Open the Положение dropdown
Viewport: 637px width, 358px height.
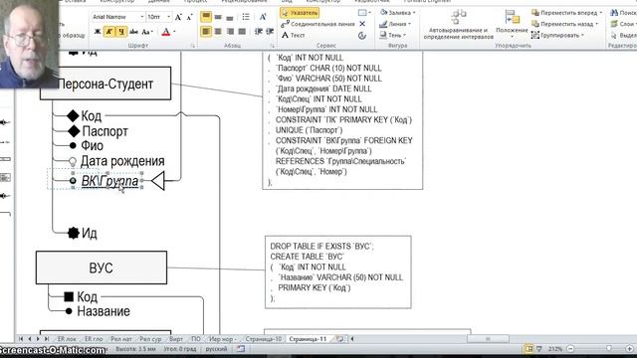(x=512, y=24)
